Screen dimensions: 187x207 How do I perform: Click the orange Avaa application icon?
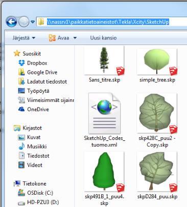52,38
